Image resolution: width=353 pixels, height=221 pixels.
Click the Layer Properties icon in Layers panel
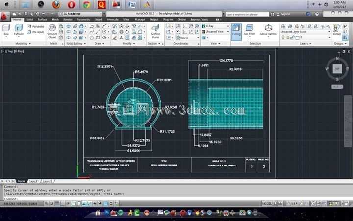(283, 27)
